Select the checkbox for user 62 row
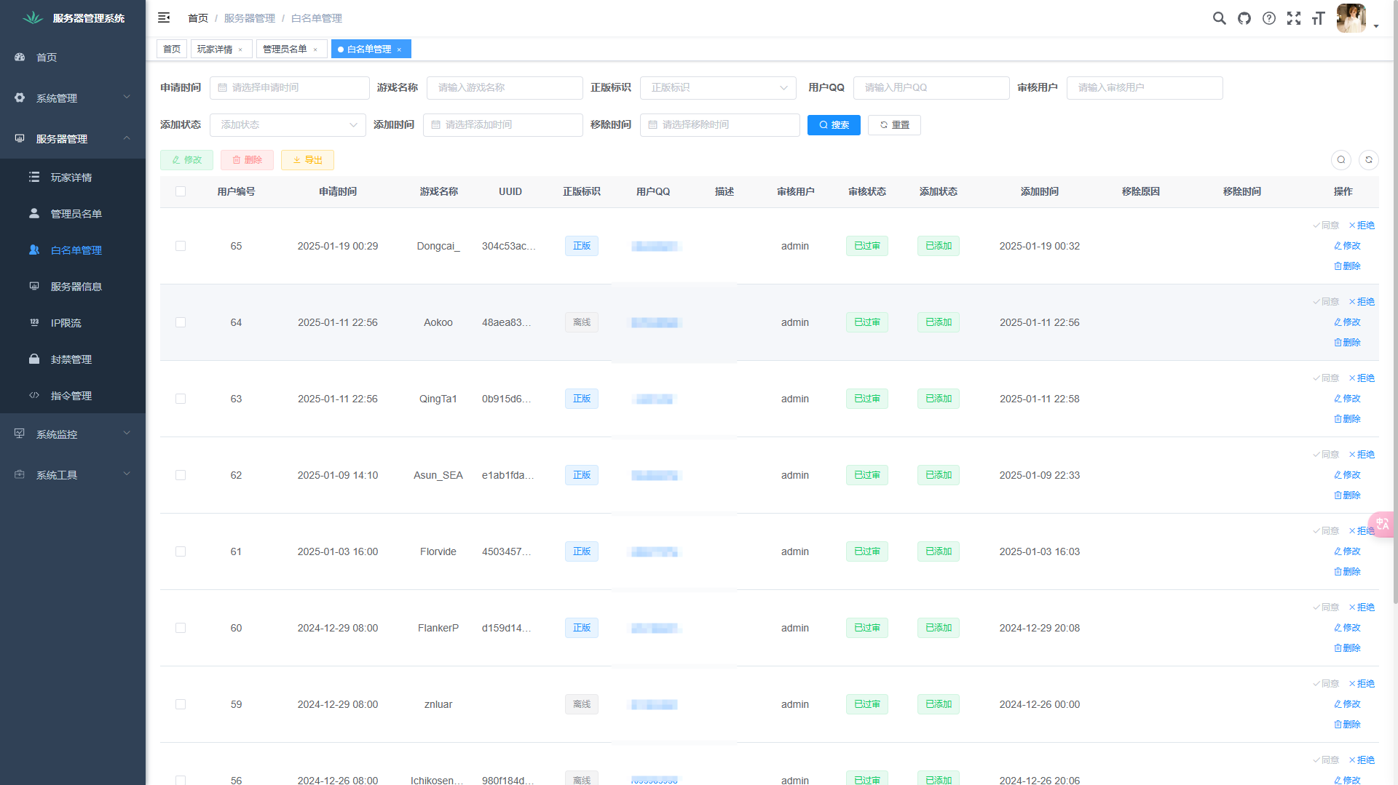This screenshot has width=1398, height=785. [181, 475]
